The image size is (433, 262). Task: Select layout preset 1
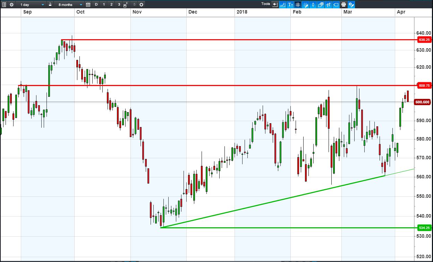[104, 5]
